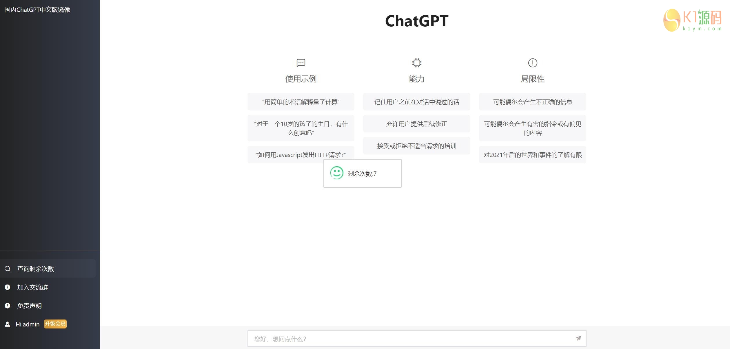The image size is (730, 349).
Task: Click the magnifier icon beside 查询剩余次数
Action: (x=8, y=269)
